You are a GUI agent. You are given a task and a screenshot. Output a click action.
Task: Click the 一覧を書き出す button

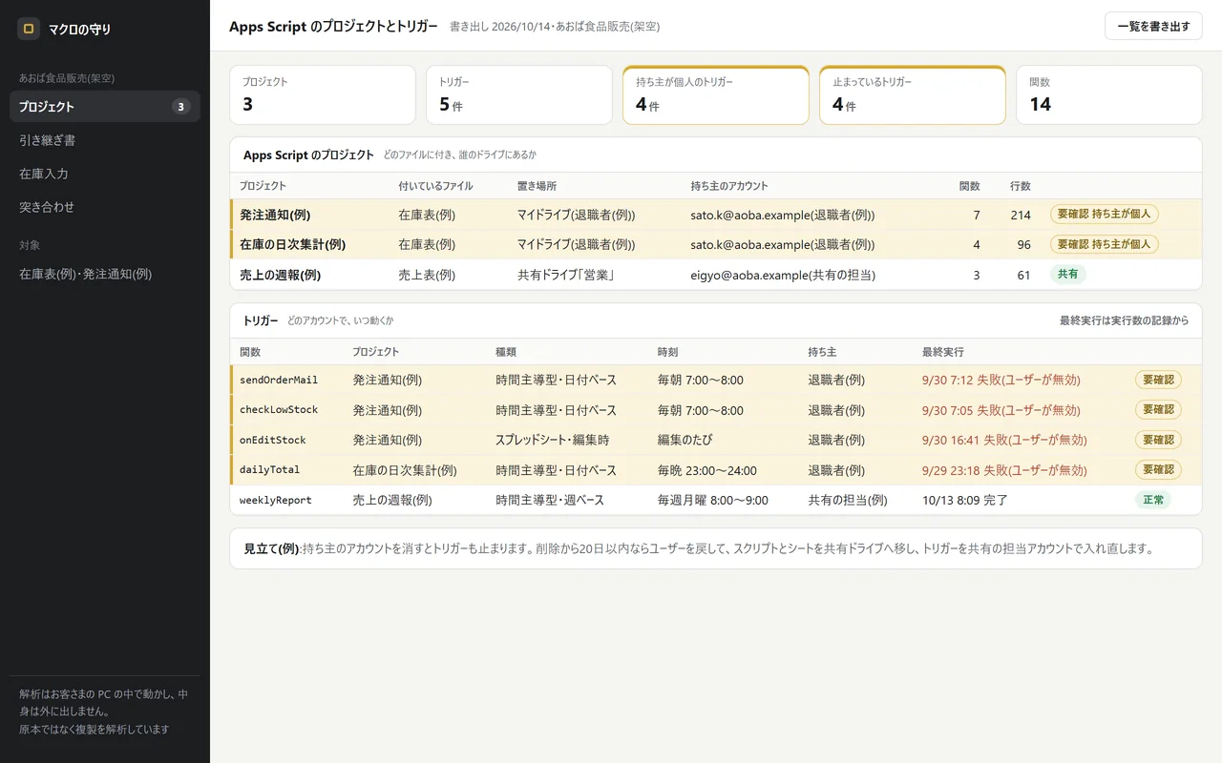tap(1153, 27)
